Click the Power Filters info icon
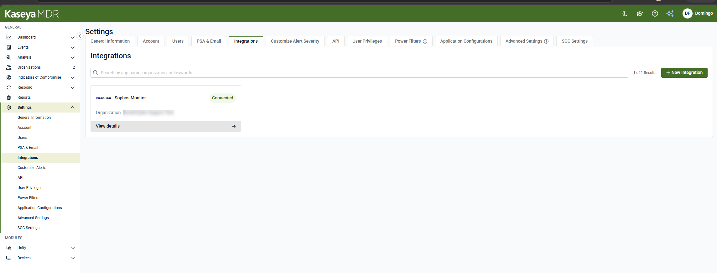Image resolution: width=717 pixels, height=273 pixels. [x=425, y=41]
